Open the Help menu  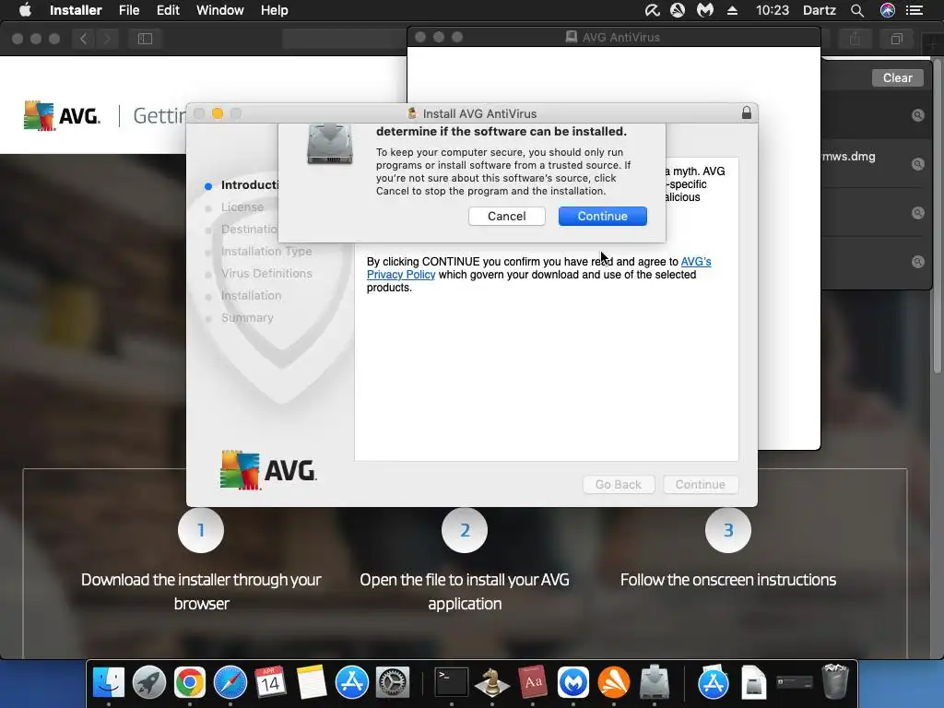click(x=274, y=10)
